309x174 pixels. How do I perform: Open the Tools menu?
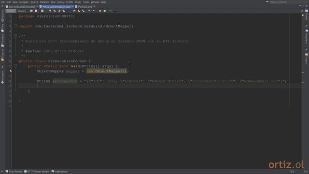pyautogui.click(x=86, y=2)
